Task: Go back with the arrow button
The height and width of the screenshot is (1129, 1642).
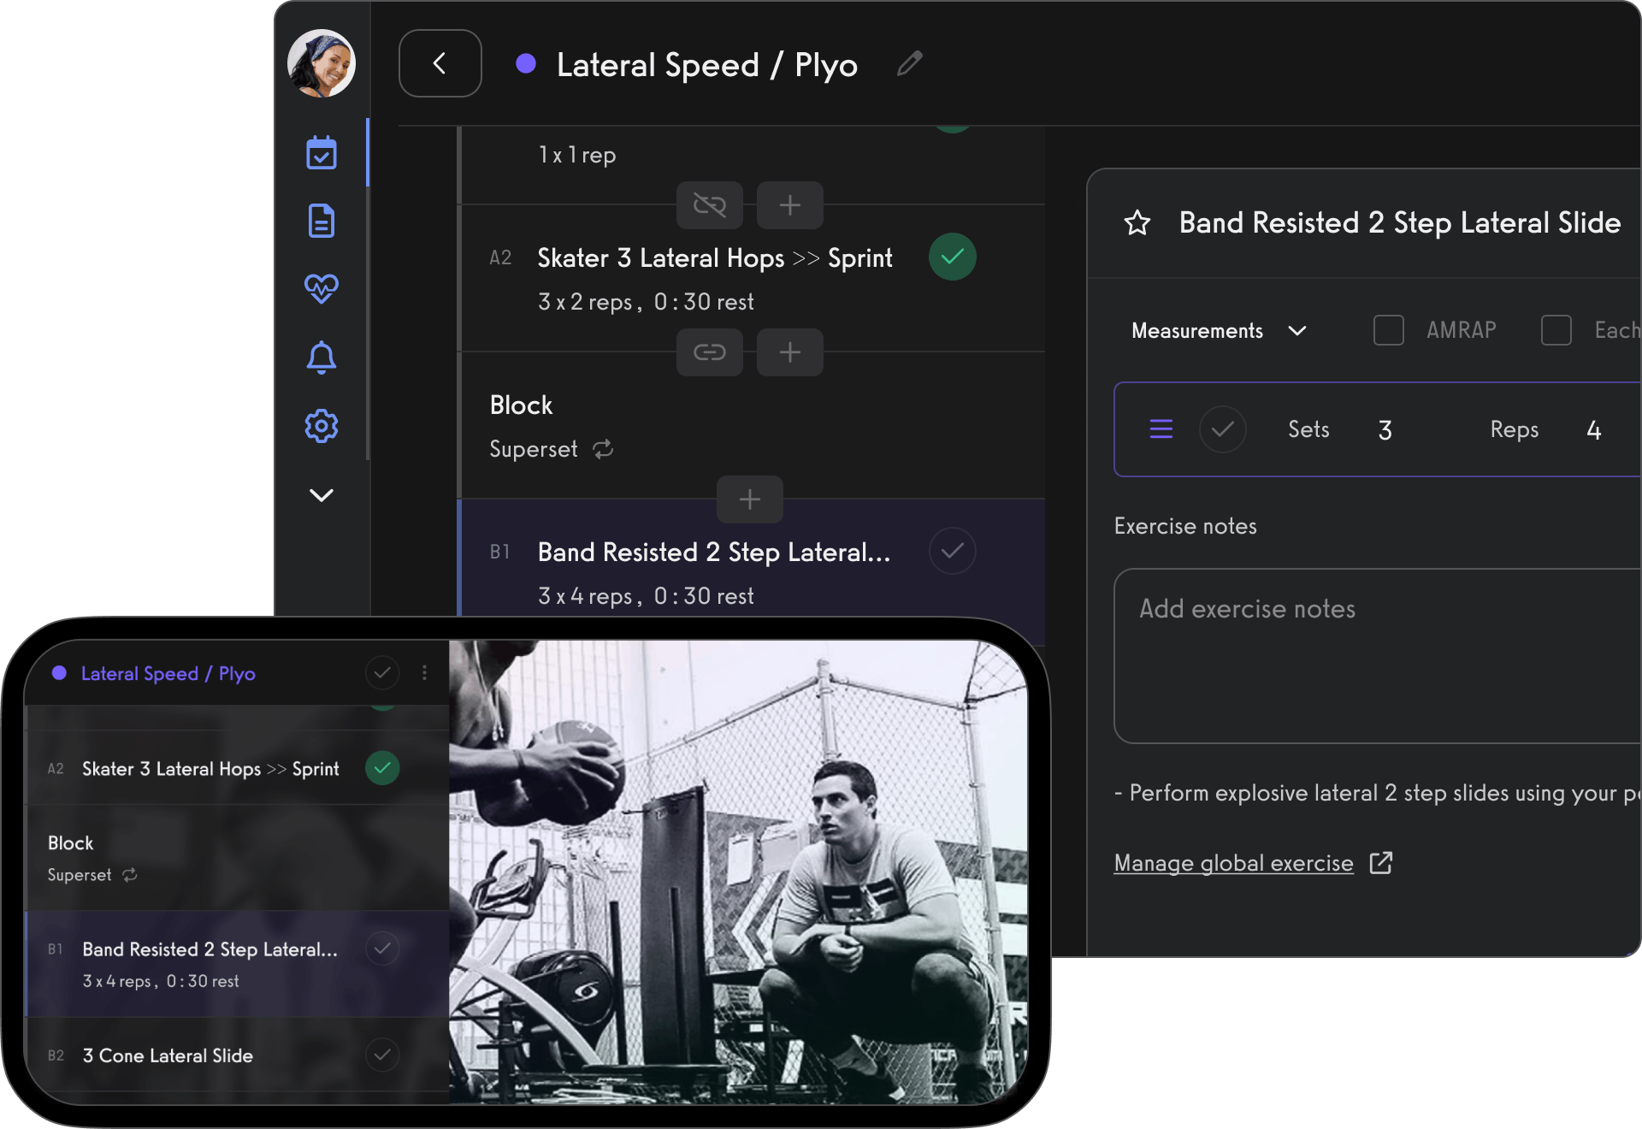Action: pyautogui.click(x=440, y=63)
